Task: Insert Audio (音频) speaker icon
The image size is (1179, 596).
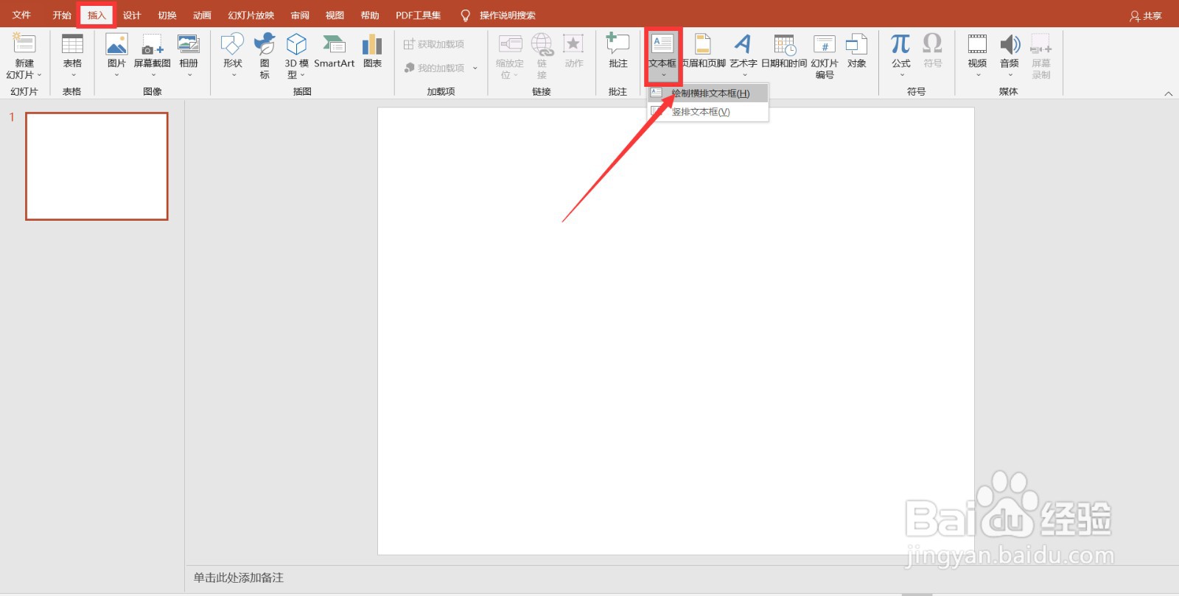Action: [1010, 44]
